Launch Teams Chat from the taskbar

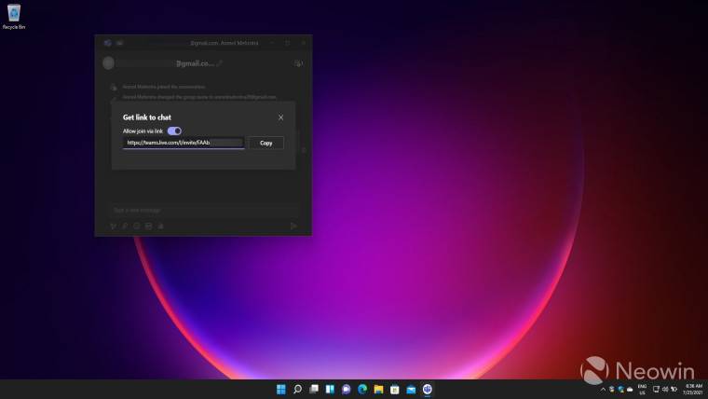(346, 389)
